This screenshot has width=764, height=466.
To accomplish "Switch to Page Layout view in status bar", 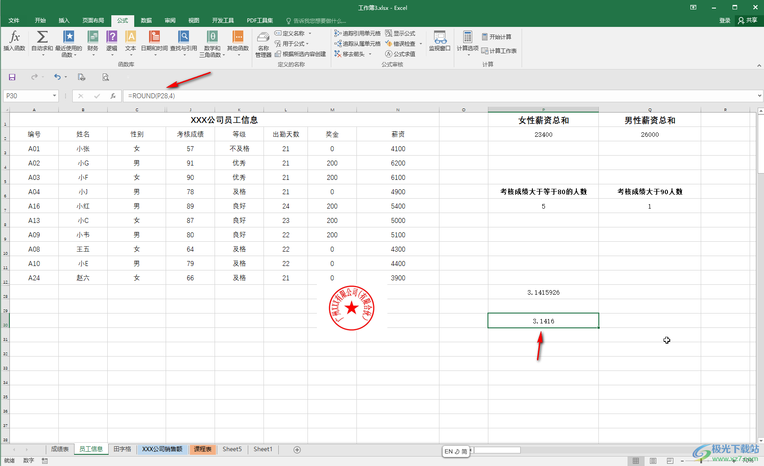I will (x=653, y=461).
